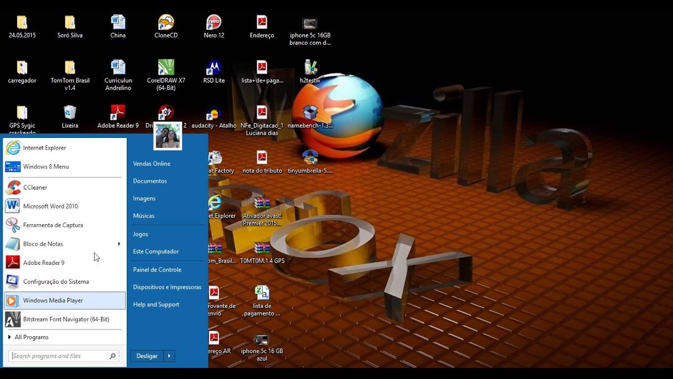The width and height of the screenshot is (673, 379).
Task: Launch CCleaner from the start menu
Action: (65, 187)
